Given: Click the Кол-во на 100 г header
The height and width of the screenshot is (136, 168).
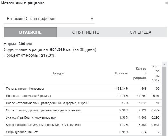Looking at the screenshot, I should coord(155,73).
